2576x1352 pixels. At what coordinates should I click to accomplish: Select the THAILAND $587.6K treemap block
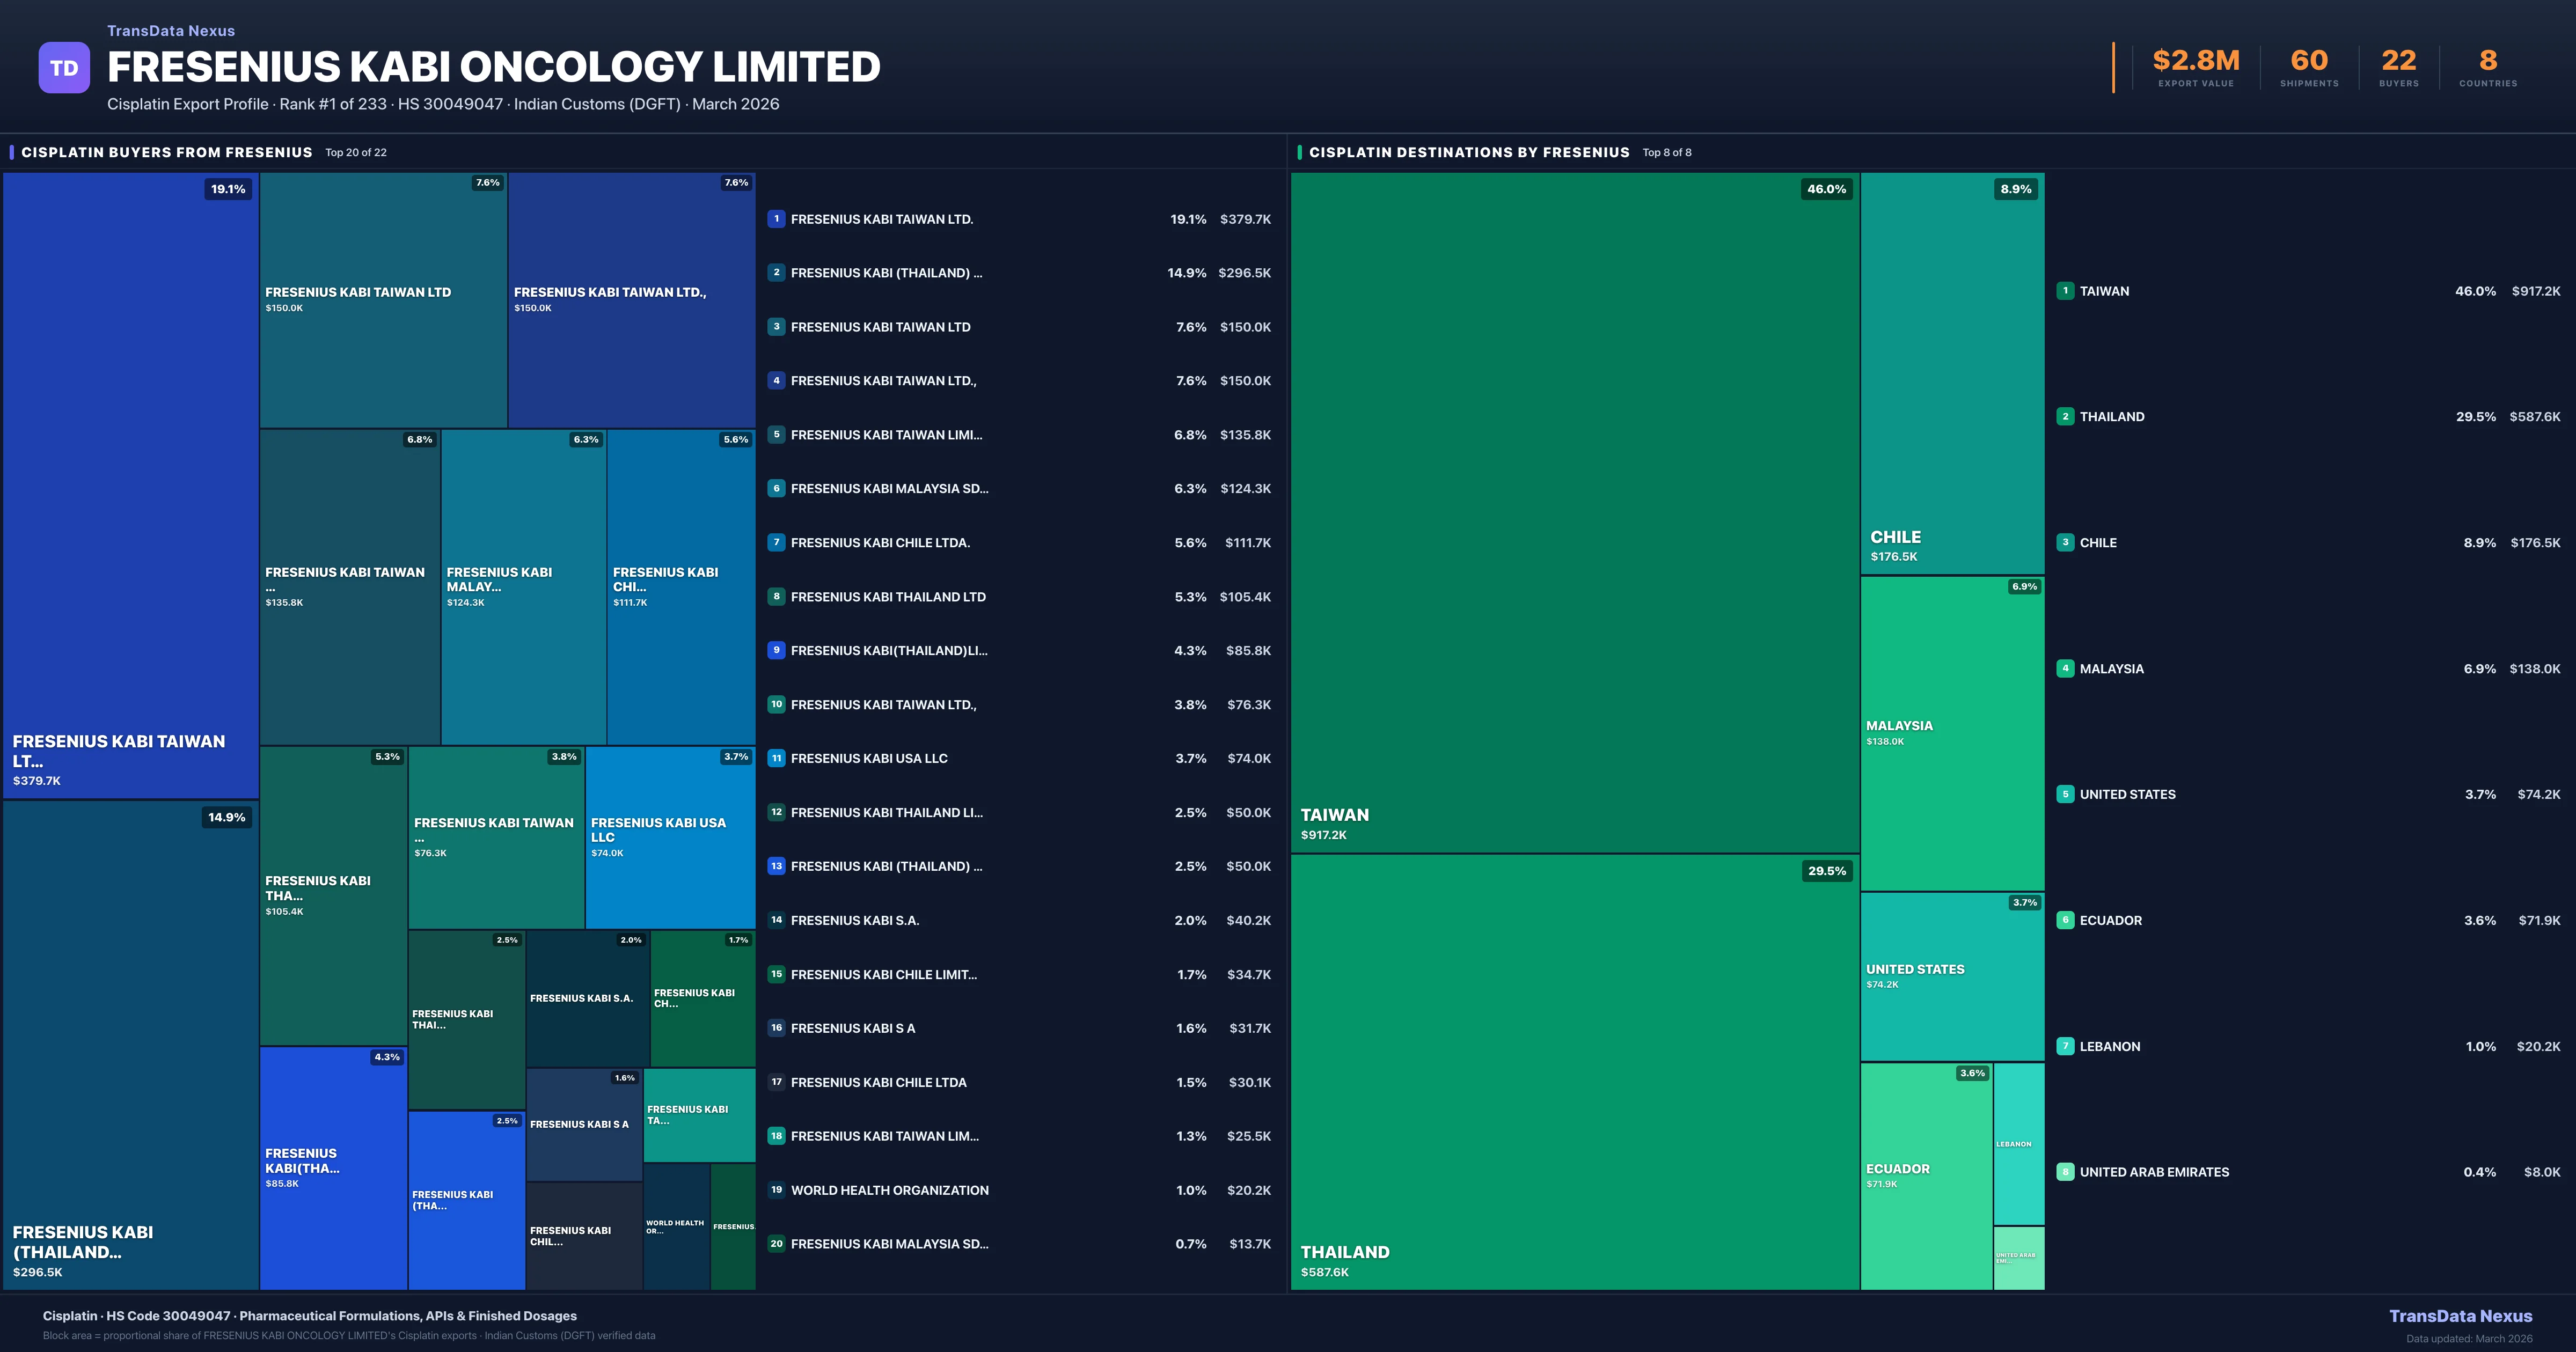[x=1574, y=1072]
